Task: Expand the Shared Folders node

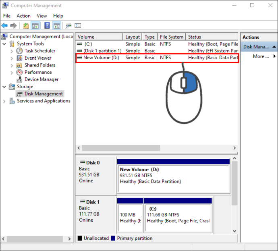Action: (x=12, y=66)
